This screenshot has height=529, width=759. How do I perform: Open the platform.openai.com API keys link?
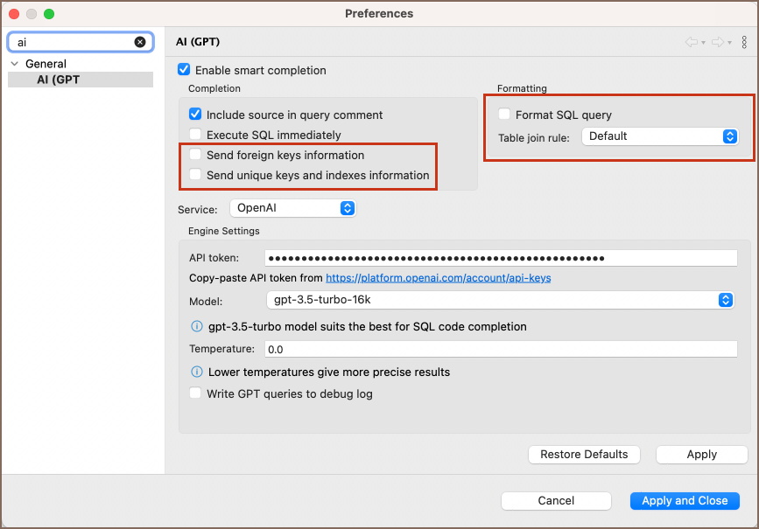point(438,278)
